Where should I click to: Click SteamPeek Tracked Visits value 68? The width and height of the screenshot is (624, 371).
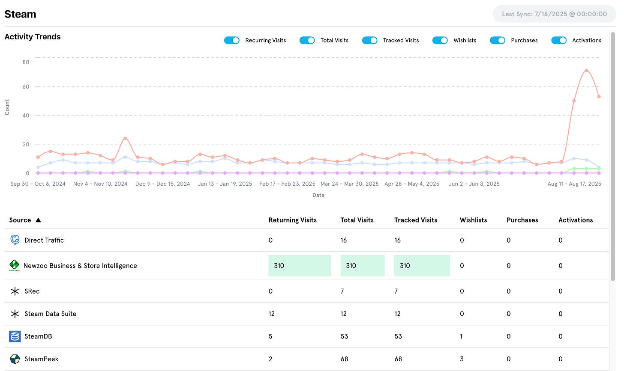coord(398,359)
